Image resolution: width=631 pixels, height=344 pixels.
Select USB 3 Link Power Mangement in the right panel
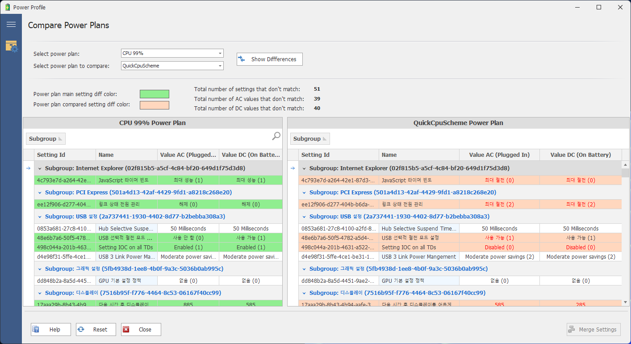419,257
